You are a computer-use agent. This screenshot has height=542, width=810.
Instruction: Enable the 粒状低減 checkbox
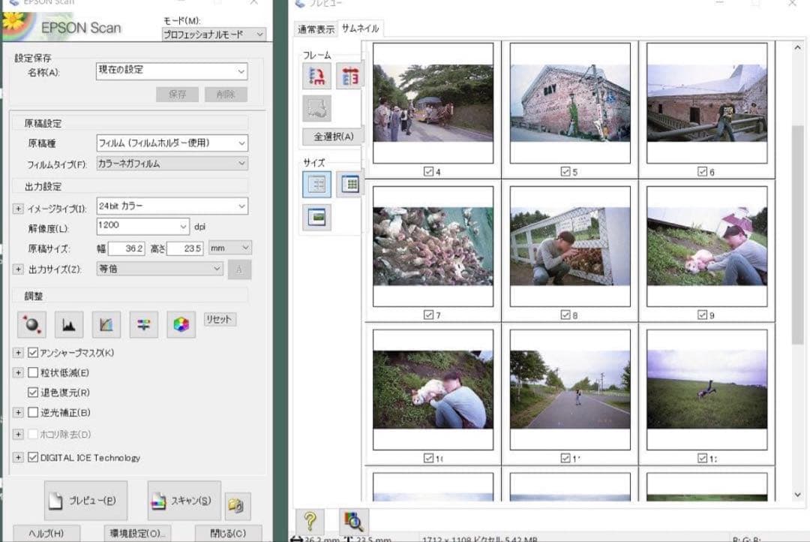33,372
